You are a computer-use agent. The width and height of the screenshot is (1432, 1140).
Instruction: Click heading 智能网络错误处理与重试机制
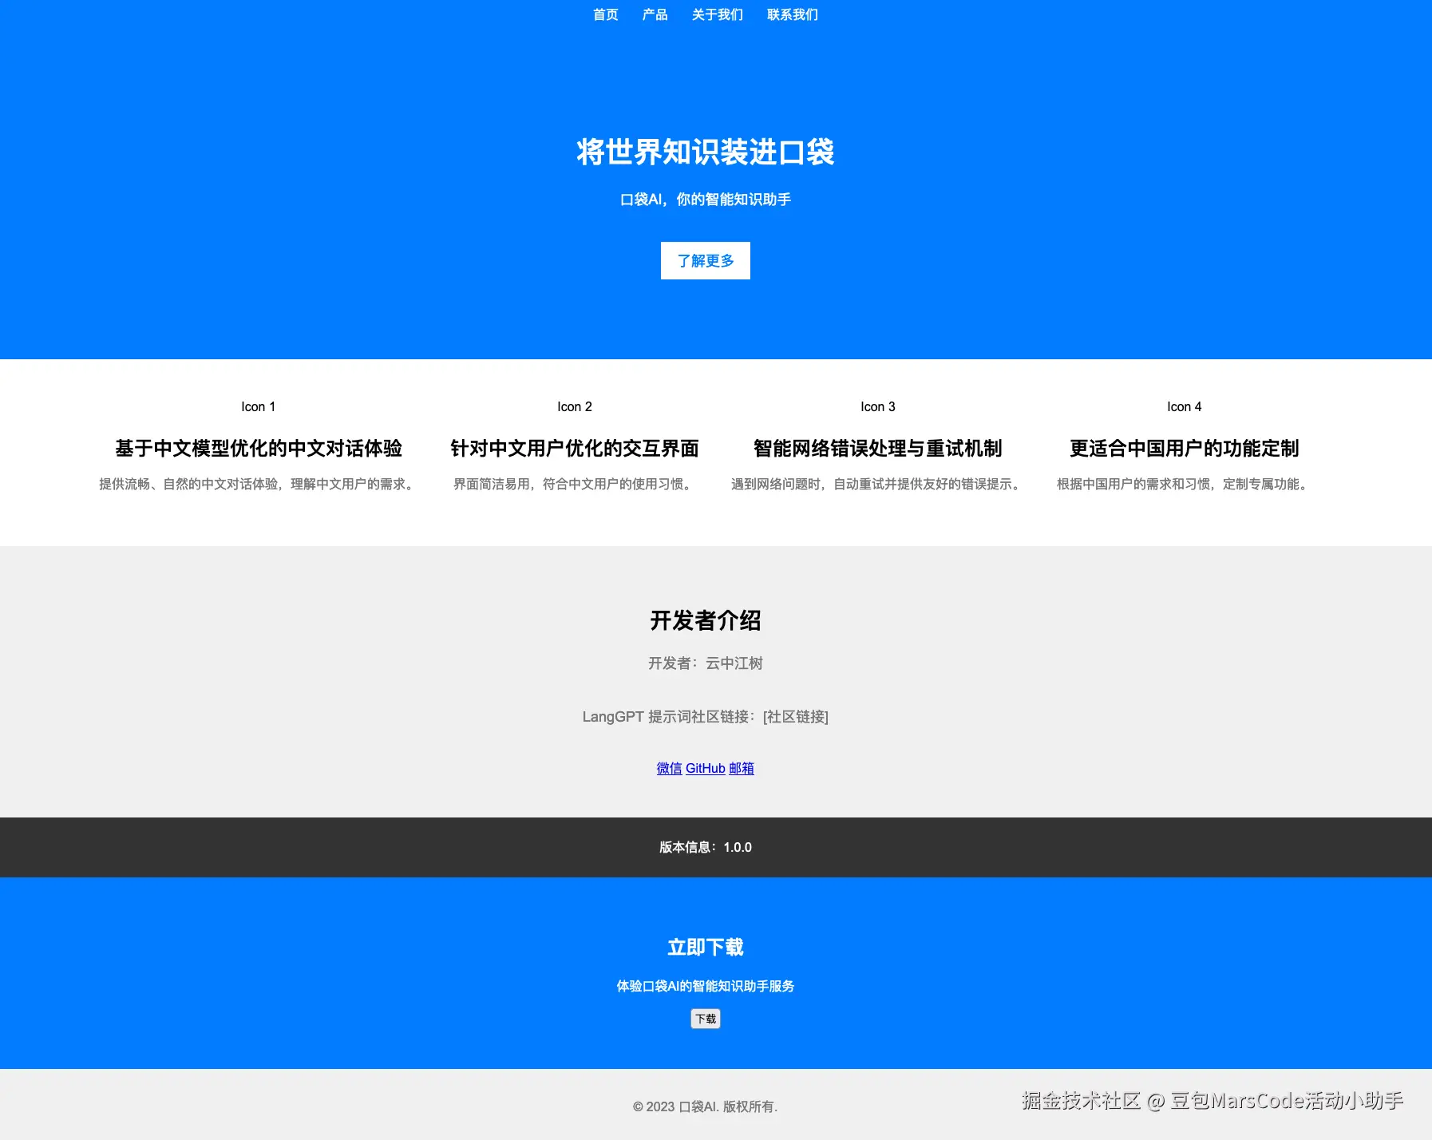click(878, 448)
